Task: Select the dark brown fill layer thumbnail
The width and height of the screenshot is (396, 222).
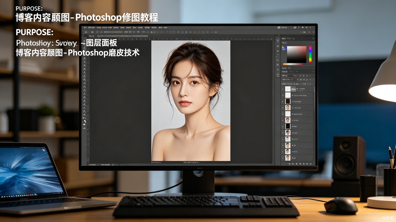Action: tap(288, 101)
